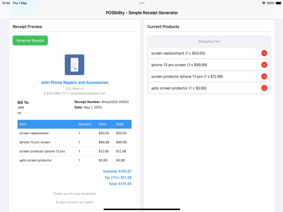The width and height of the screenshot is (283, 212).
Task: Remove screen replacement from the cart
Action: tap(264, 53)
